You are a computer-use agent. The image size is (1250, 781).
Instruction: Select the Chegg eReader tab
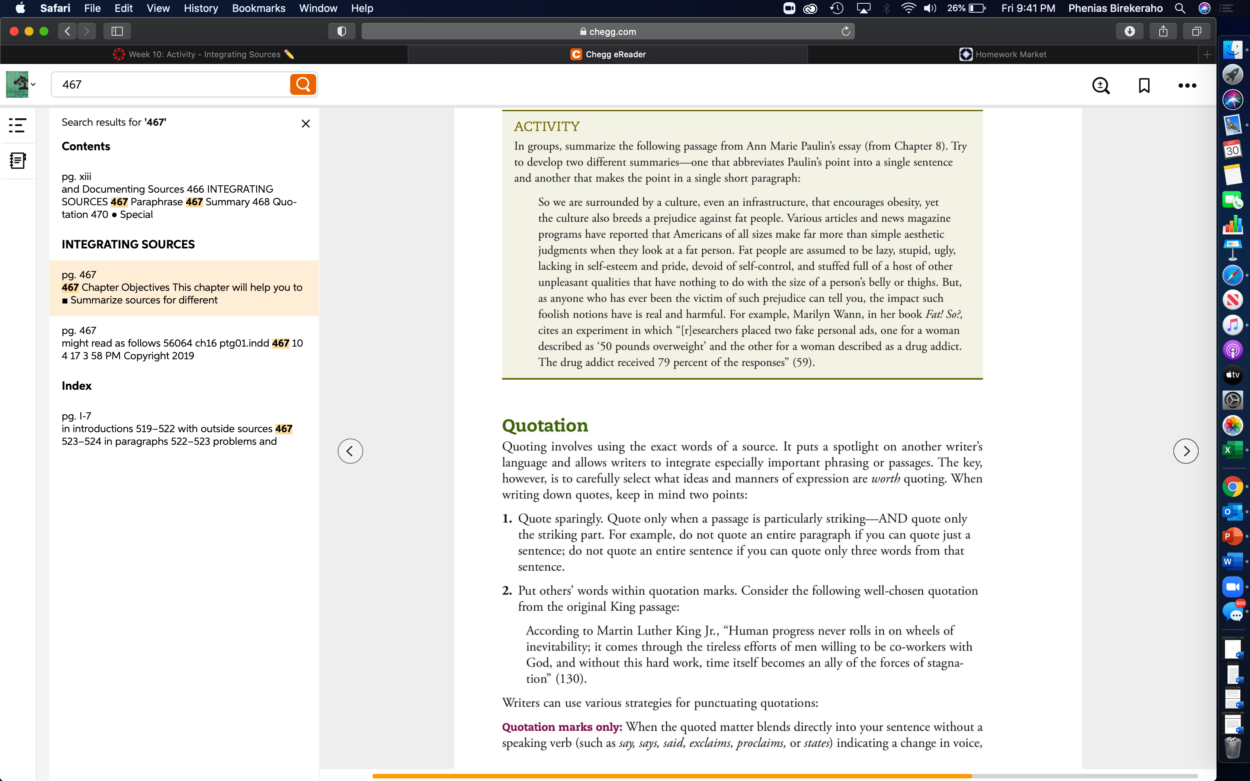click(x=608, y=54)
